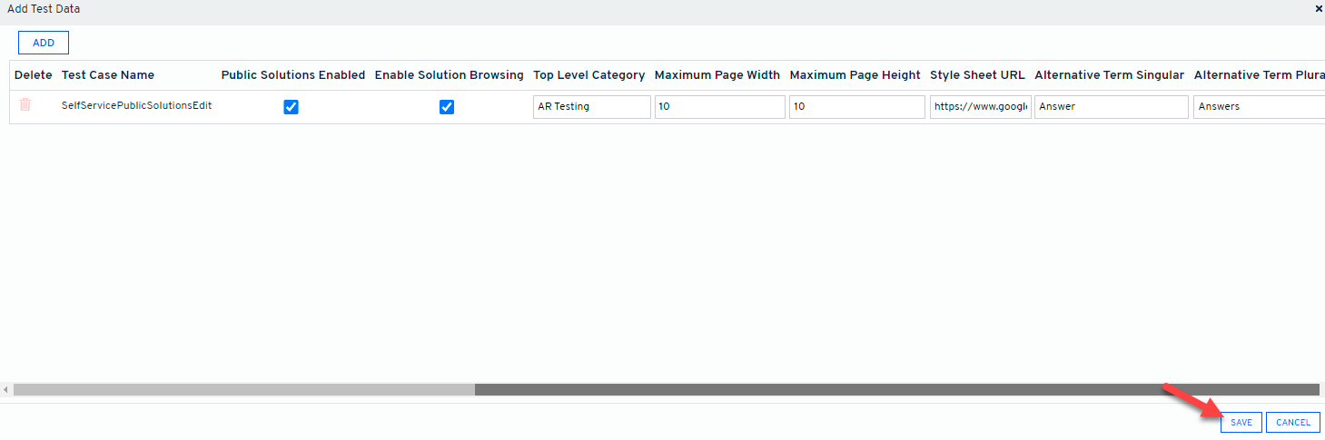Click the Alternative Term Plural field with Answers
The width and height of the screenshot is (1325, 440).
pos(1258,107)
